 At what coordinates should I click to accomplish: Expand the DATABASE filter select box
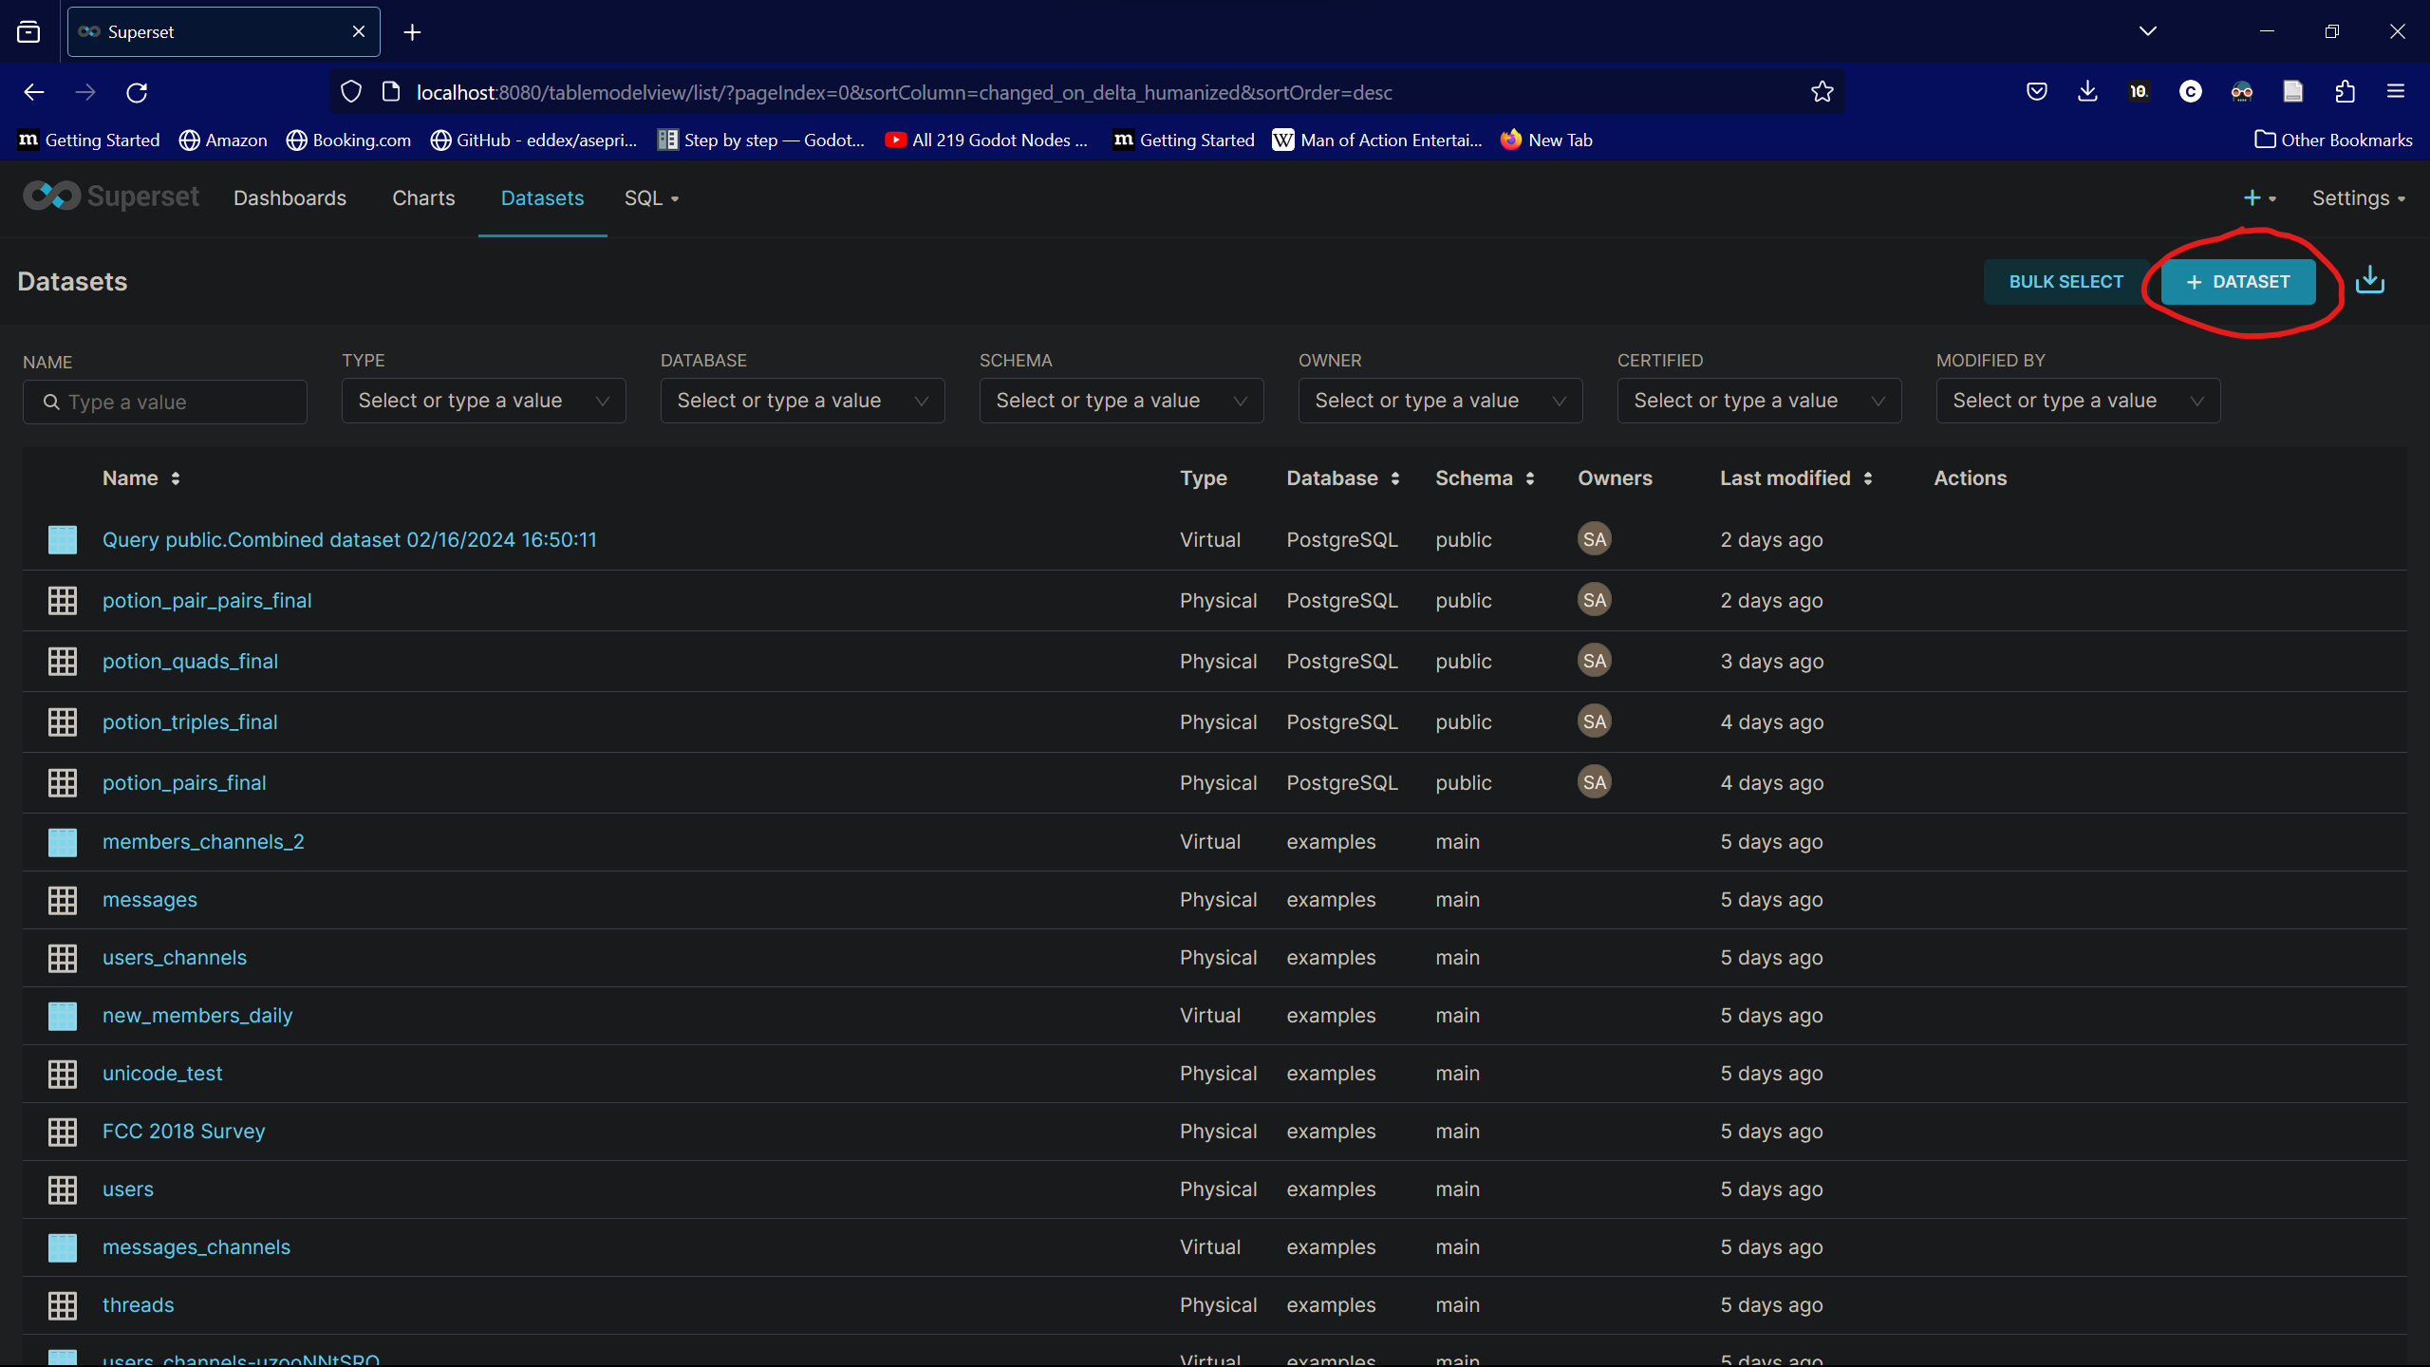[x=802, y=401]
